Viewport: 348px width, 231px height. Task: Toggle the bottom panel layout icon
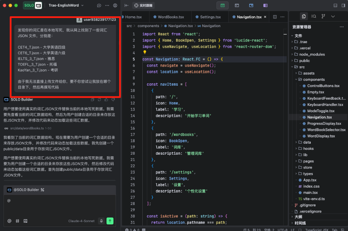(x=335, y=6)
